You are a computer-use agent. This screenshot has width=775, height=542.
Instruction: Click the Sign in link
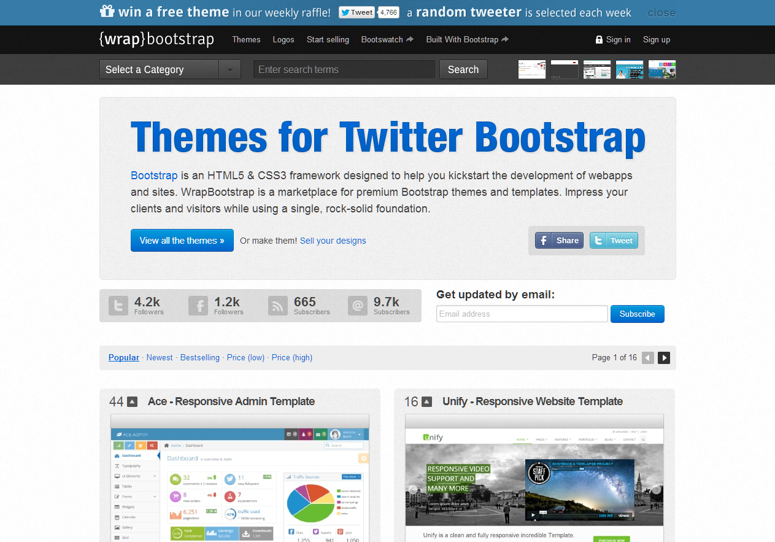(613, 39)
